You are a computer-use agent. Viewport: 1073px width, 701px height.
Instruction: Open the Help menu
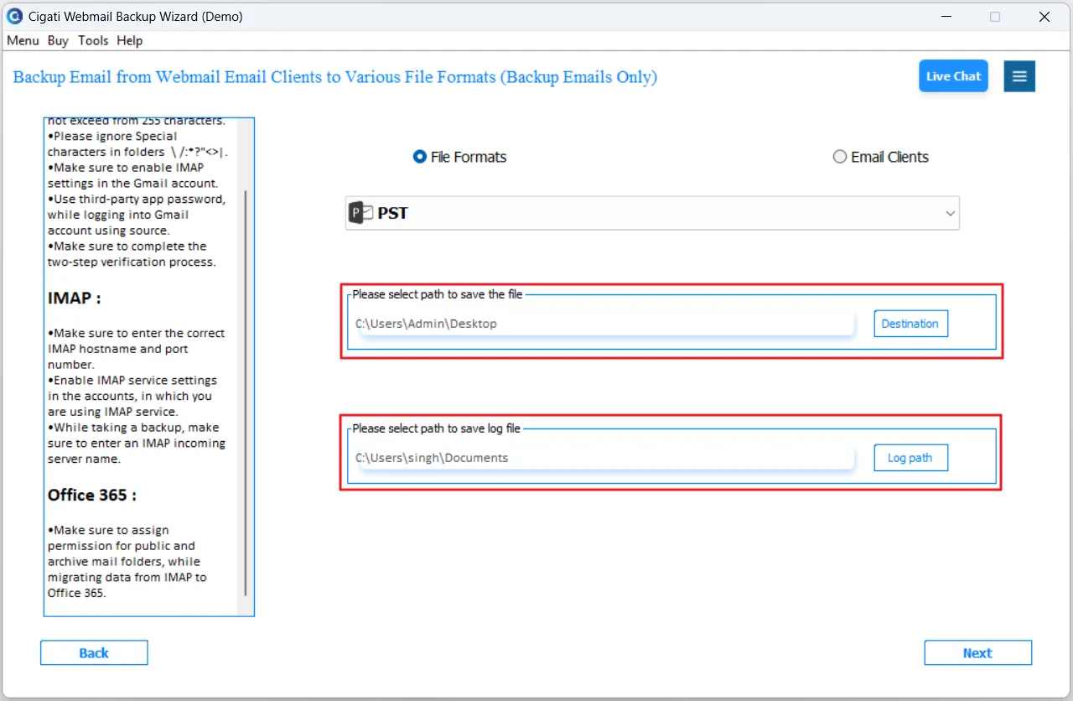[130, 40]
